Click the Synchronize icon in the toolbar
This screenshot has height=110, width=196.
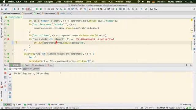click(6, 9)
